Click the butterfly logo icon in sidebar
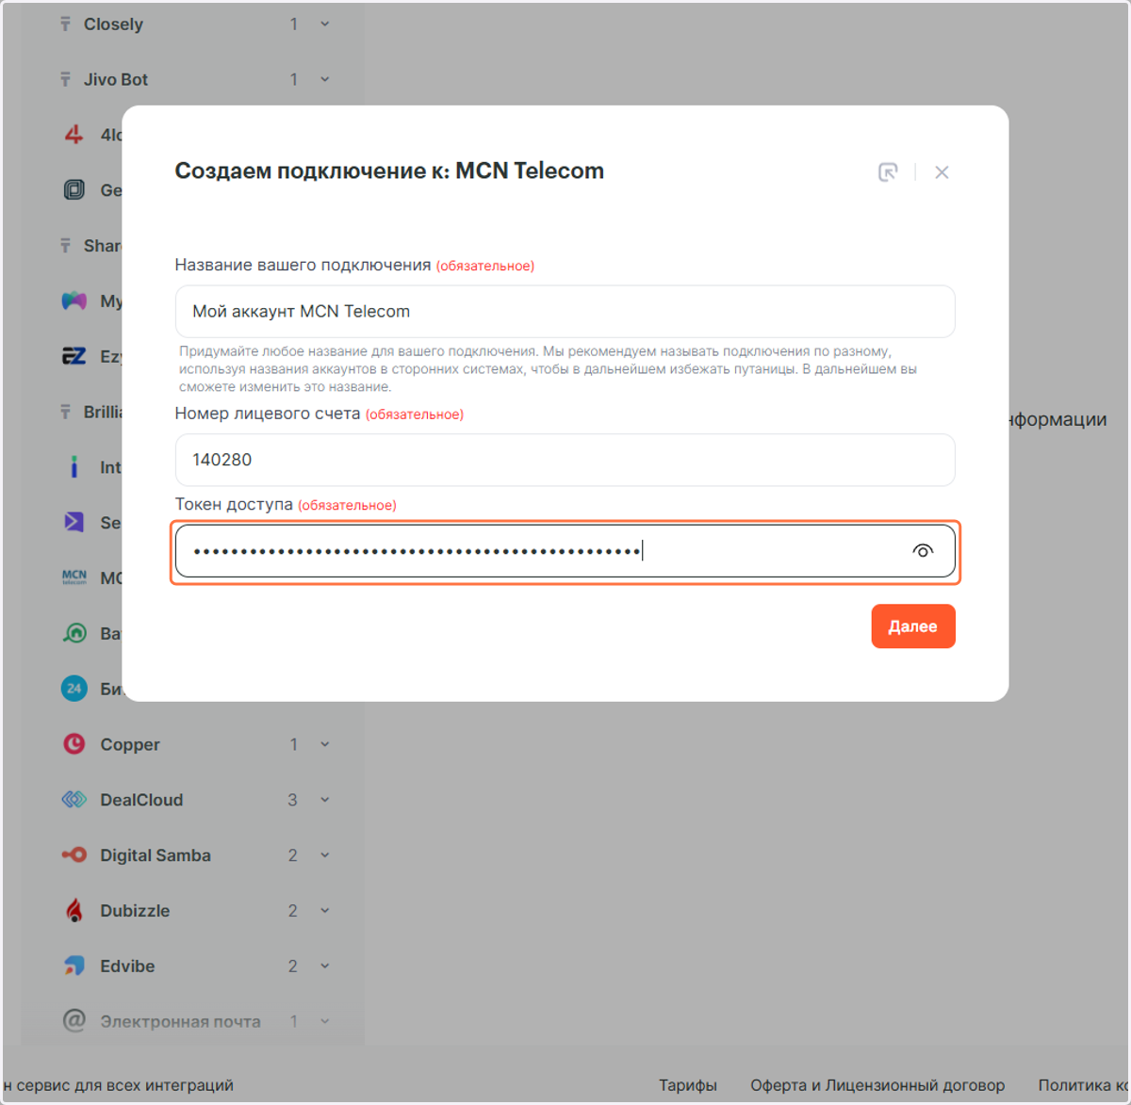This screenshot has height=1105, width=1131. 74,301
